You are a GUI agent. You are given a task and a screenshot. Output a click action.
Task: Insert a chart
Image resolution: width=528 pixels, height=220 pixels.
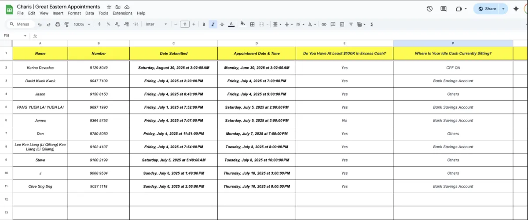point(341,24)
